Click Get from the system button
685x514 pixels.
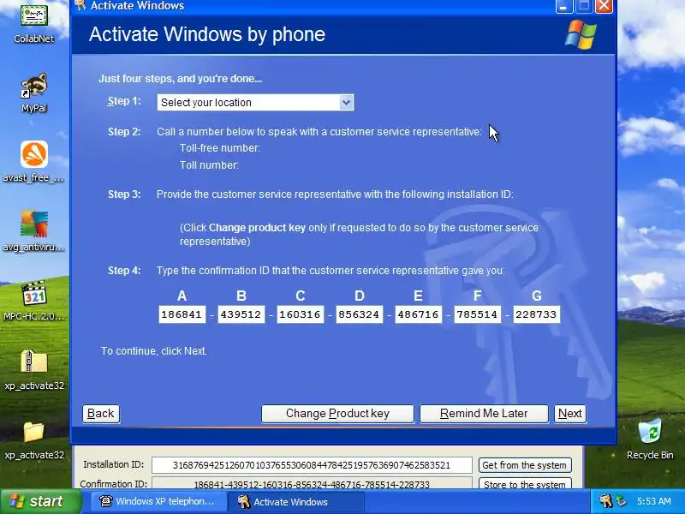tap(525, 465)
